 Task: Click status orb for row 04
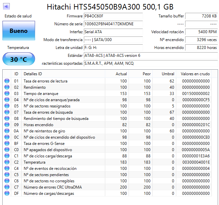pyautogui.click(x=7, y=100)
